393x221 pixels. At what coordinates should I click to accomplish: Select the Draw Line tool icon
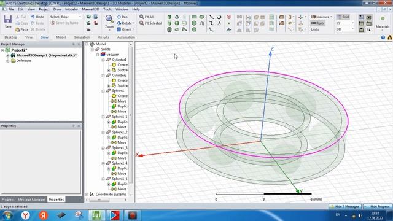211,17
